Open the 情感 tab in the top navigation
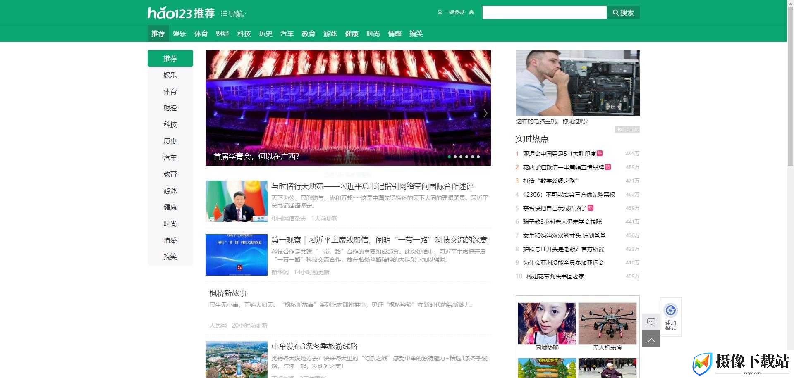Viewport: 794px width, 378px height. pos(395,33)
